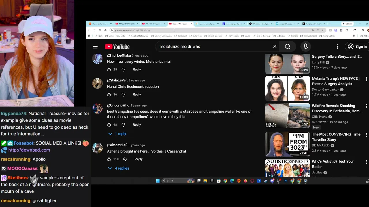Launch File Explorer from the taskbar
369x207 pixels.
coord(205,181)
